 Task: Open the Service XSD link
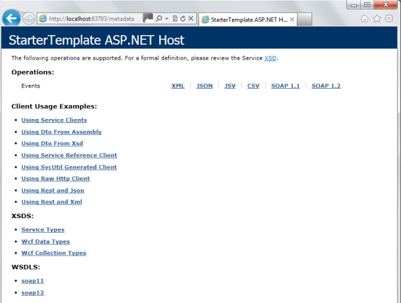coord(270,58)
